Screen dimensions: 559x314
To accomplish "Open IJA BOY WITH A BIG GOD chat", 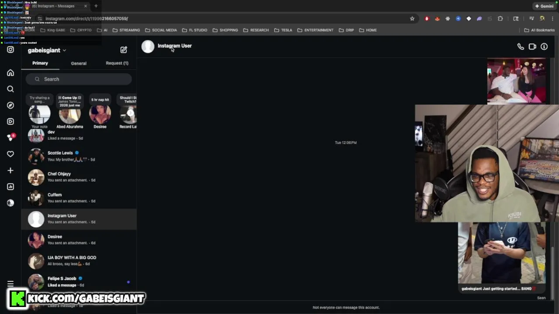I will (79, 261).
